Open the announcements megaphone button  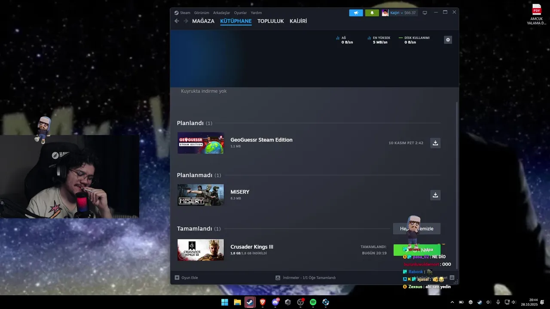click(356, 13)
